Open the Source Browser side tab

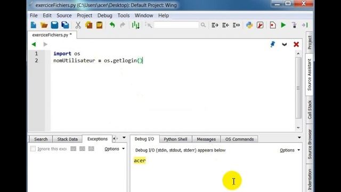coord(310,144)
